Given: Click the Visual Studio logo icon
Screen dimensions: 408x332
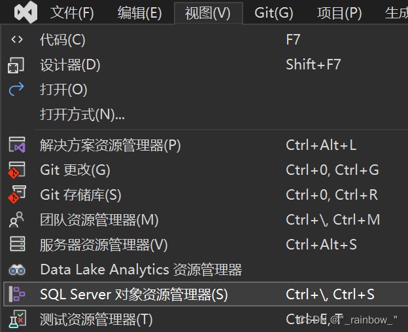Looking at the screenshot, I should click(x=25, y=12).
